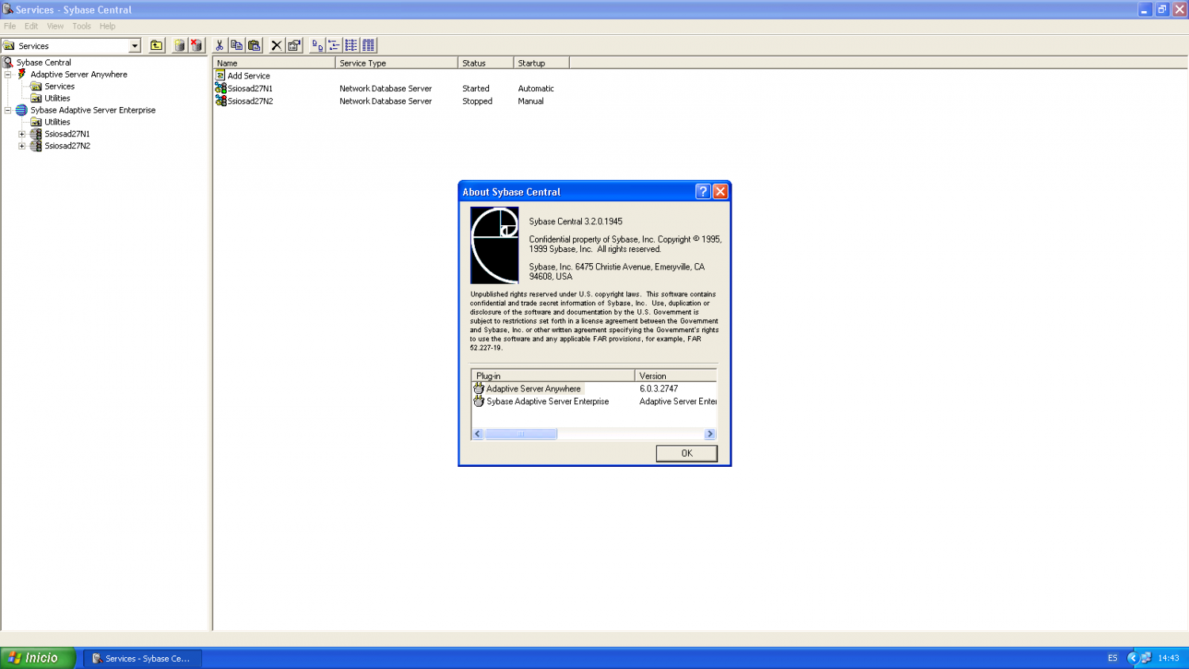Click the Add Service icon in list
The image size is (1189, 669).
click(220, 75)
